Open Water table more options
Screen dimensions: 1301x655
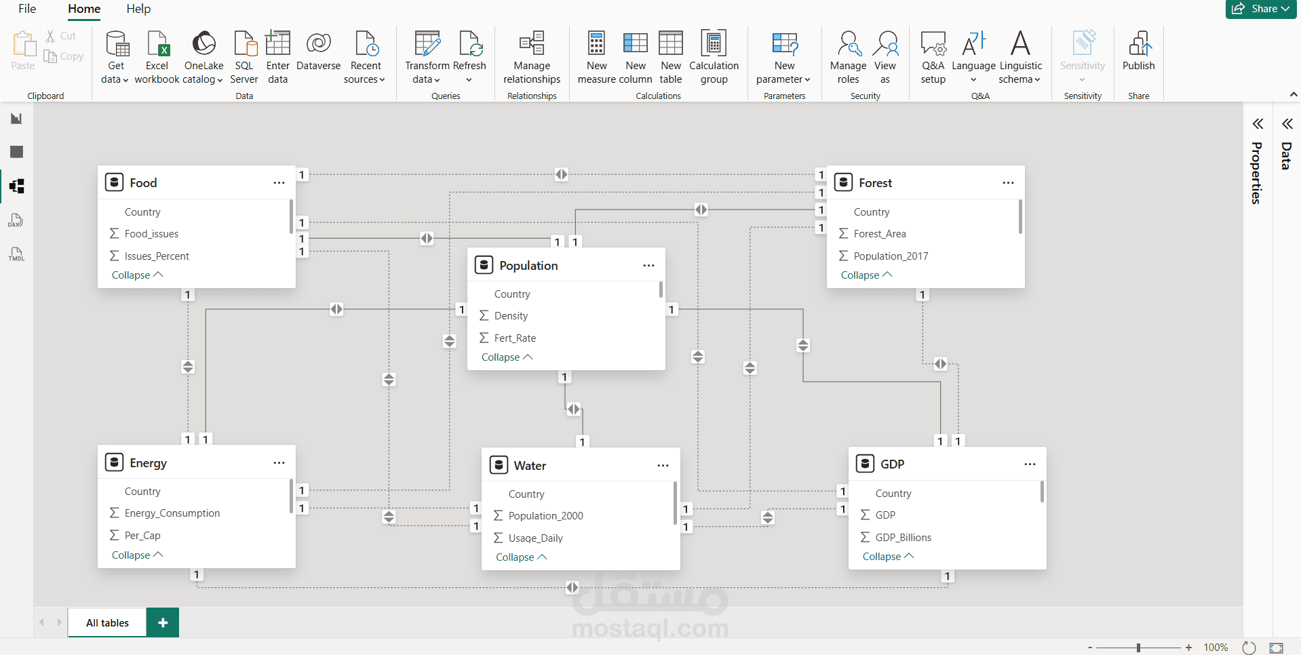coord(663,466)
